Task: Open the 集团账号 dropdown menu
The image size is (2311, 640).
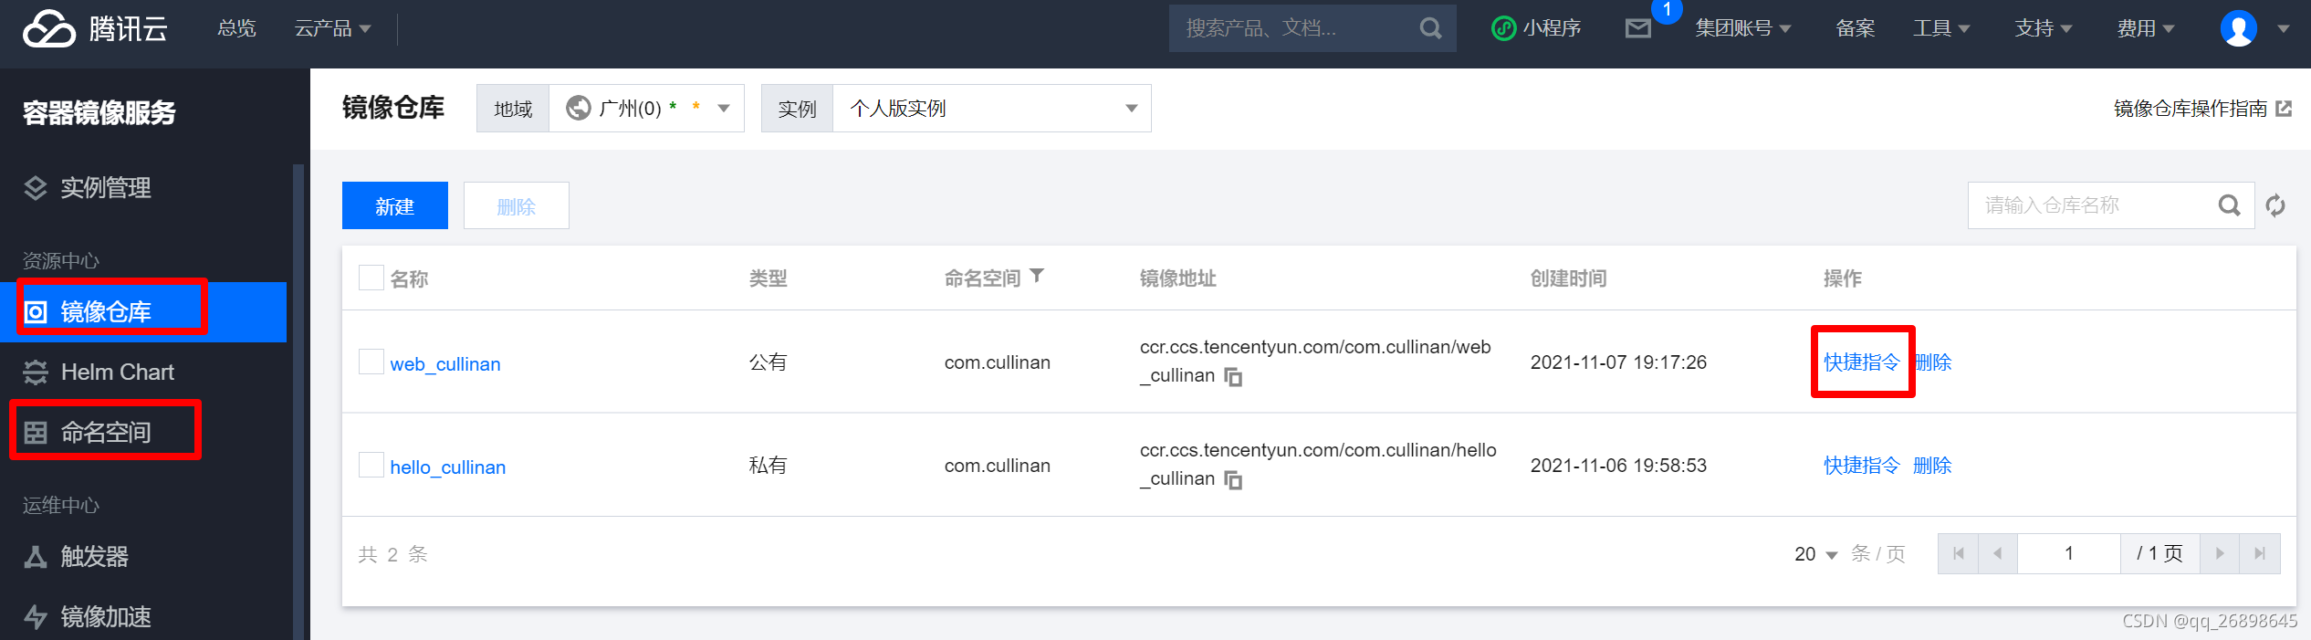Action: (x=1742, y=28)
